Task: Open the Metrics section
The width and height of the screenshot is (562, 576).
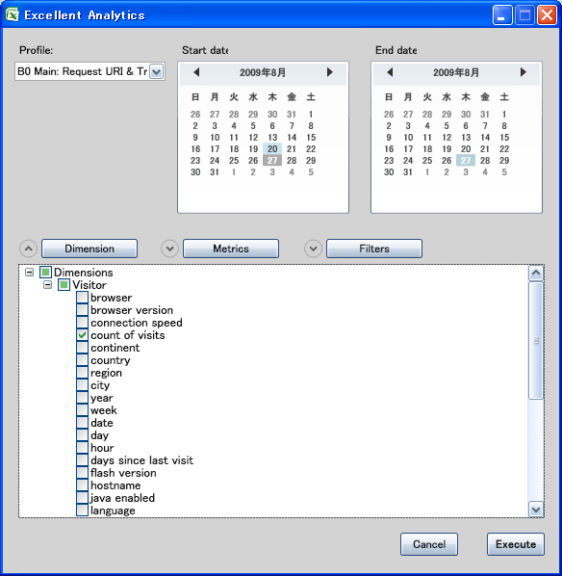Action: pos(231,249)
